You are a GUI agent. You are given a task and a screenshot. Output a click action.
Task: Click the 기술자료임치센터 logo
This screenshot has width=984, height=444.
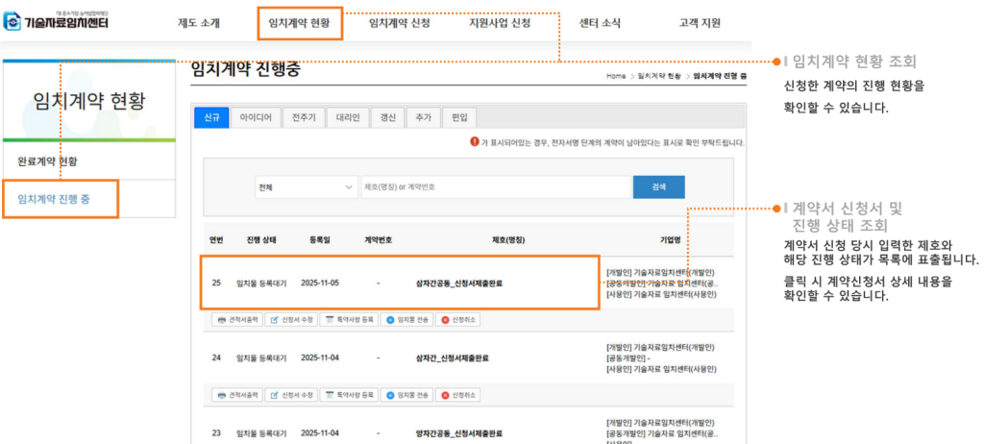pos(56,21)
